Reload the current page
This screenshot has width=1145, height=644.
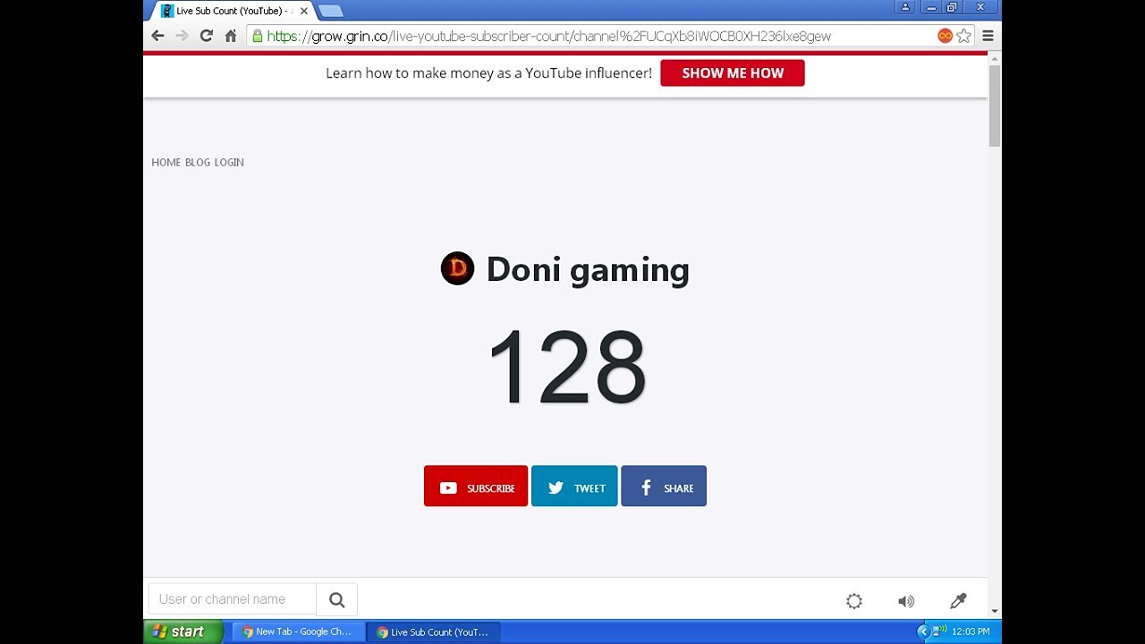(x=207, y=36)
